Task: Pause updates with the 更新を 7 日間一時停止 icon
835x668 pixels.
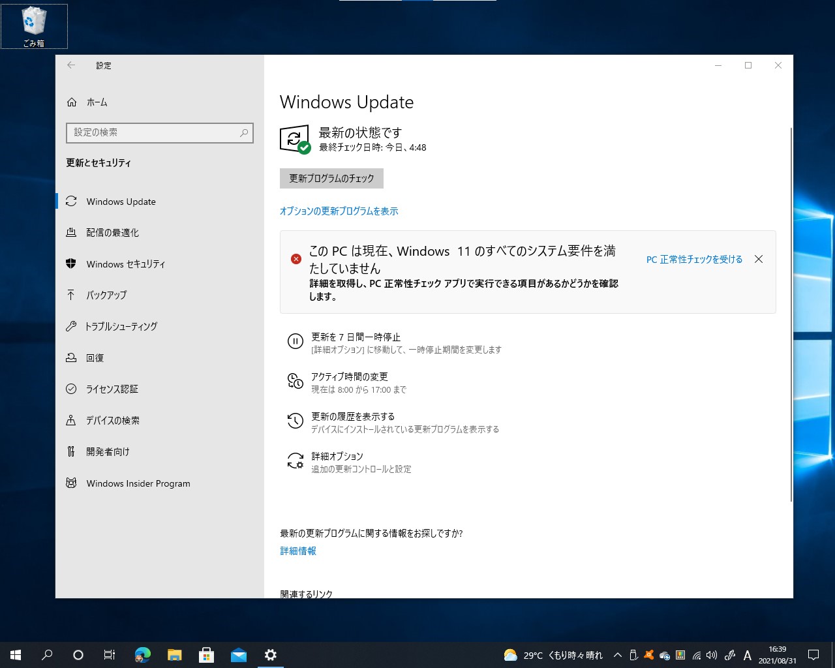Action: (x=296, y=341)
